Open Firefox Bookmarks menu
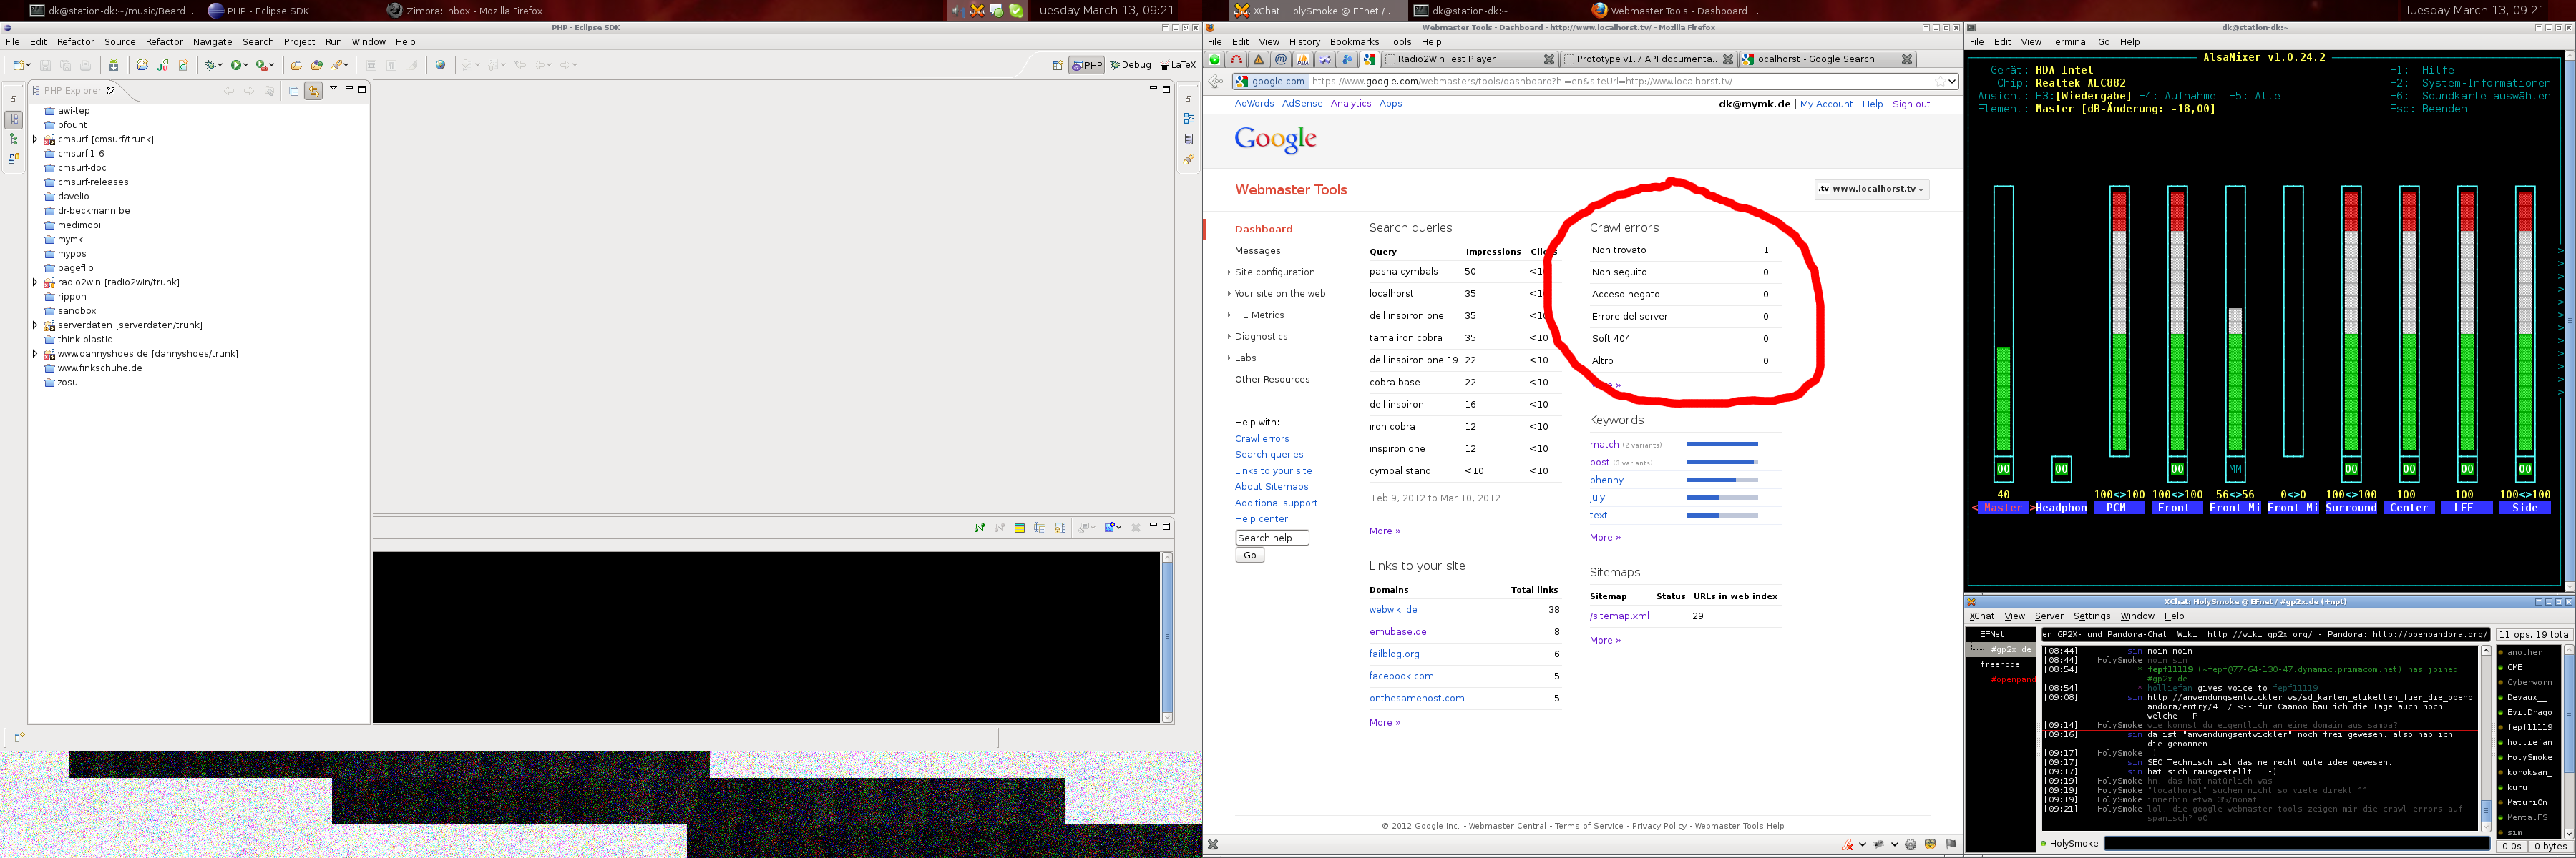This screenshot has width=2576, height=858. pos(1354,42)
